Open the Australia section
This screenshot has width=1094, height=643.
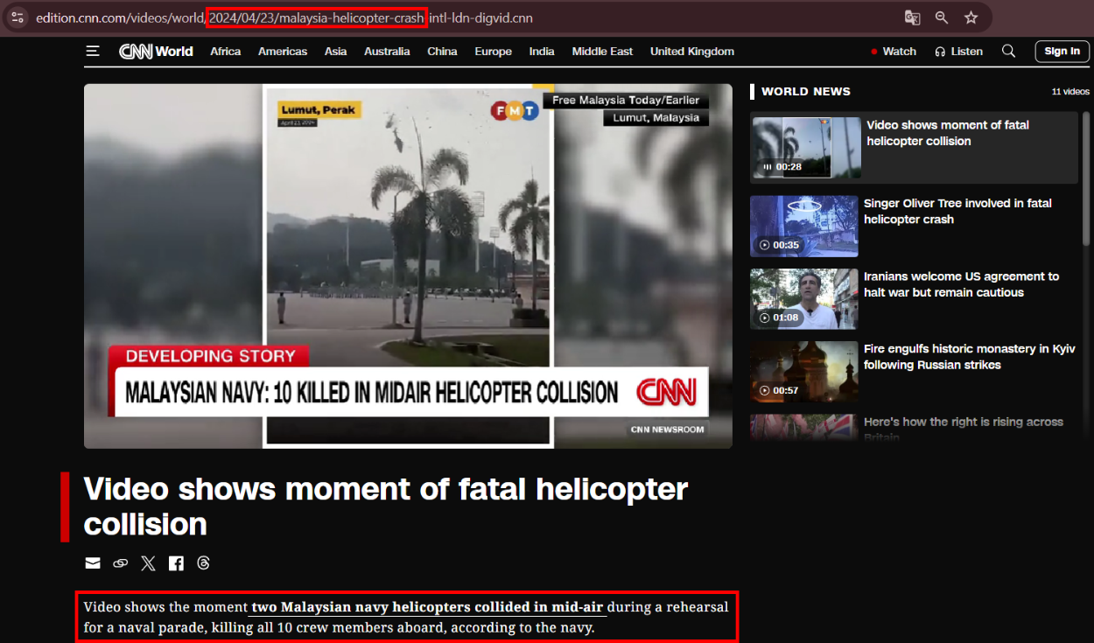point(387,52)
